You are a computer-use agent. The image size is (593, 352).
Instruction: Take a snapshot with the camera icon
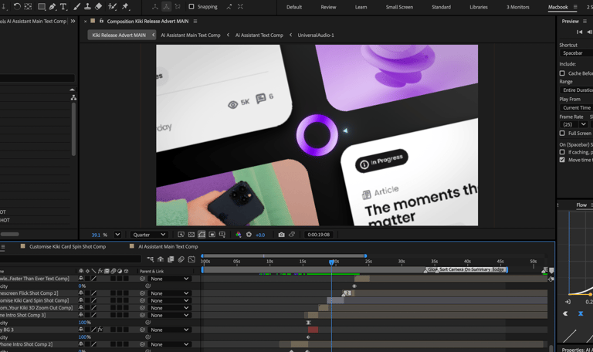pos(281,235)
